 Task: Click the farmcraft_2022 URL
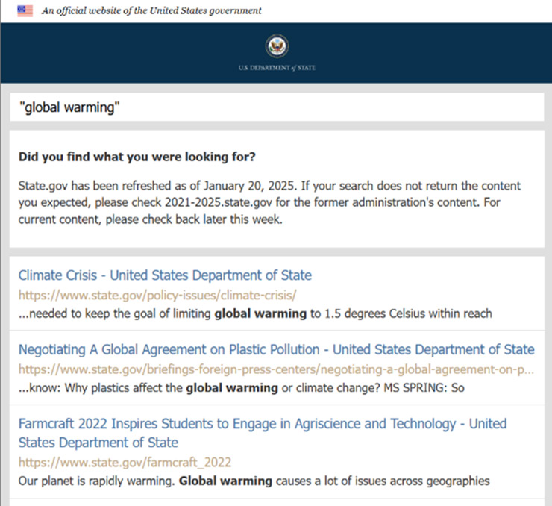[x=125, y=462]
